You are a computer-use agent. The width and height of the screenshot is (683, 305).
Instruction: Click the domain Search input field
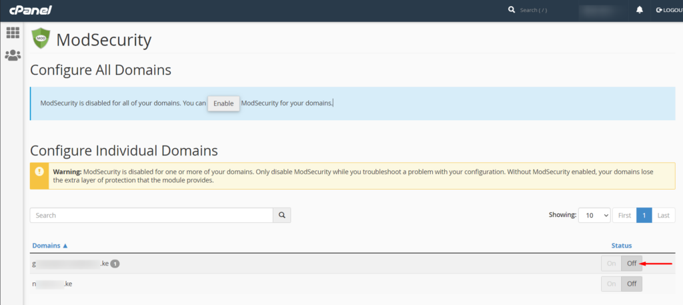151,216
